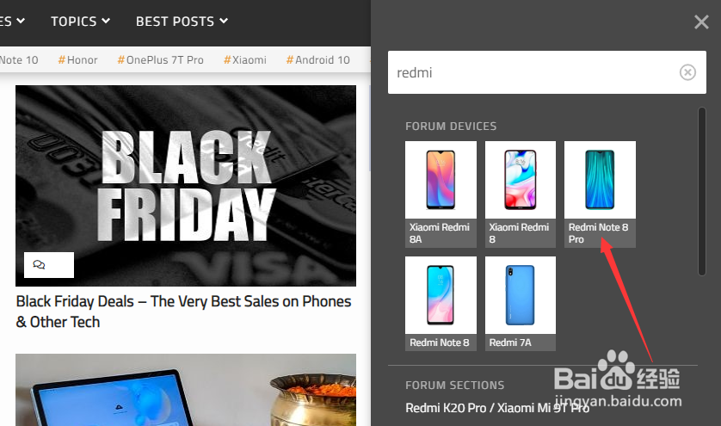The height and width of the screenshot is (426, 721).
Task: Expand the BEST POSTS dropdown menu
Action: 182,22
